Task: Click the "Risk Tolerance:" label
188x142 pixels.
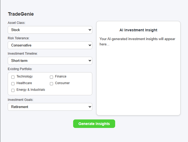Action: [x=19, y=38]
